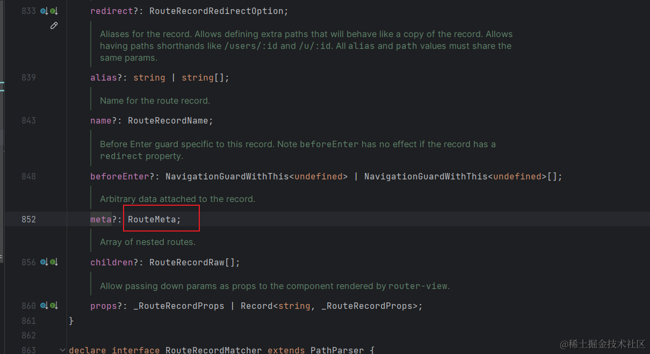Select the children property name
The width and height of the screenshot is (650, 354).
[111, 262]
